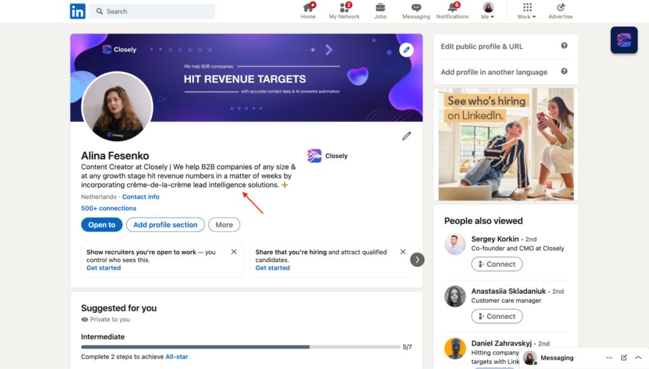
Task: Click the Closely extension icon
Action: point(624,40)
